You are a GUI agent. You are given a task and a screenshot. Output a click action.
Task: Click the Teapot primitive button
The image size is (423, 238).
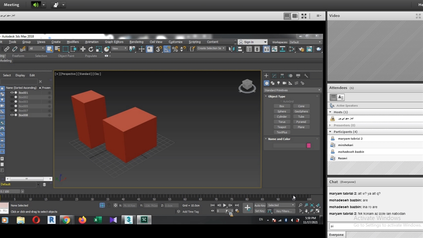(282, 127)
